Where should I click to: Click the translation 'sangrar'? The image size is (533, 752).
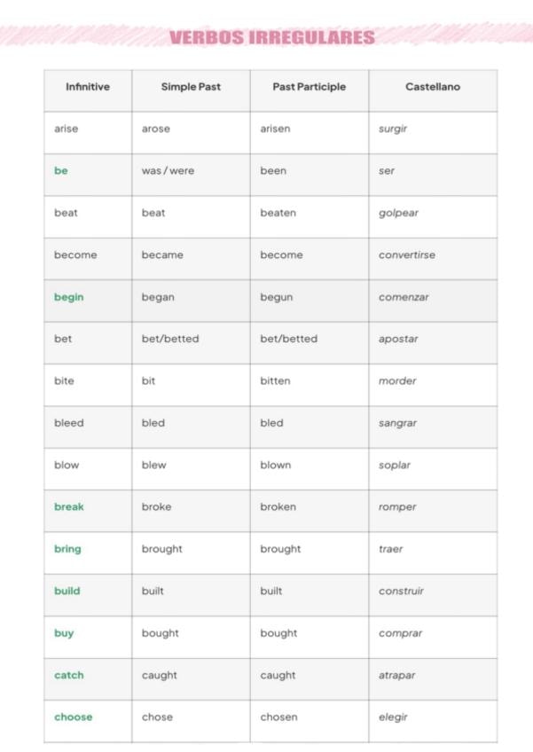tap(397, 424)
